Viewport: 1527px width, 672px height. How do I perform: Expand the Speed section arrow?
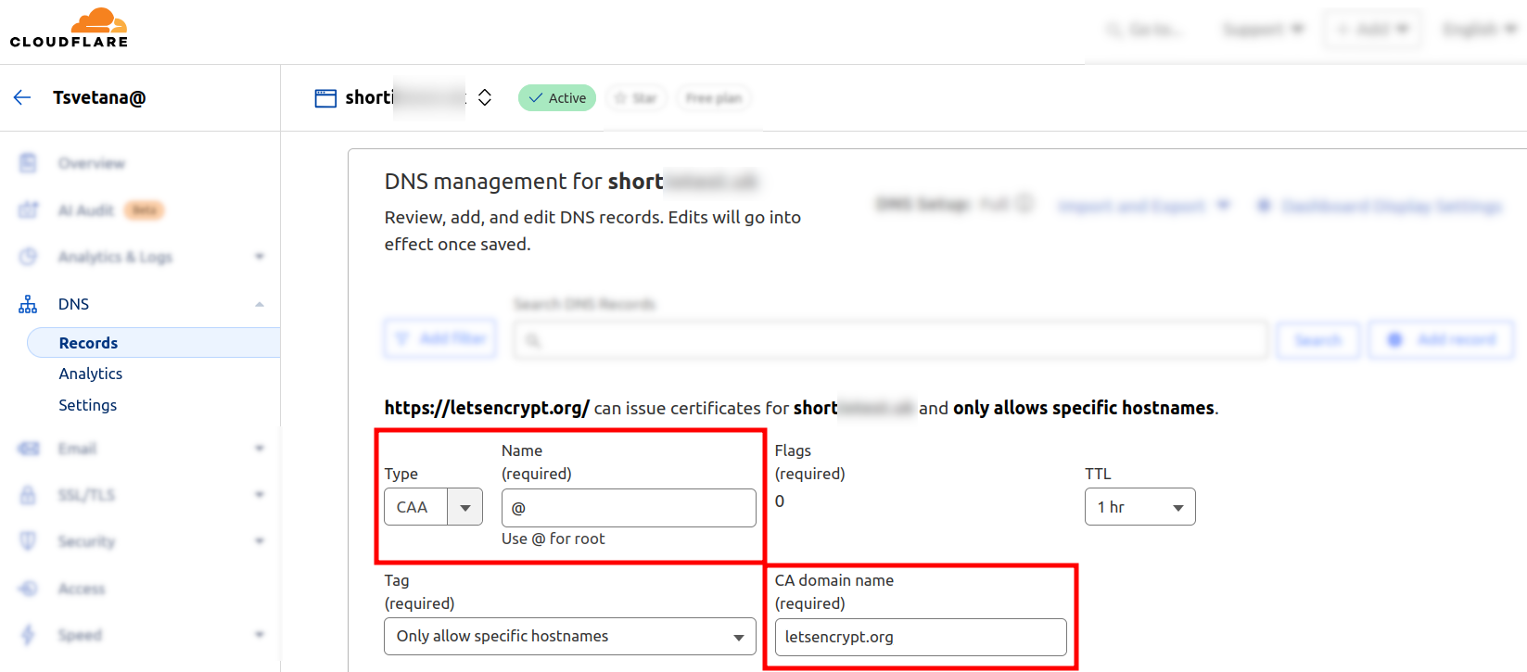click(260, 635)
